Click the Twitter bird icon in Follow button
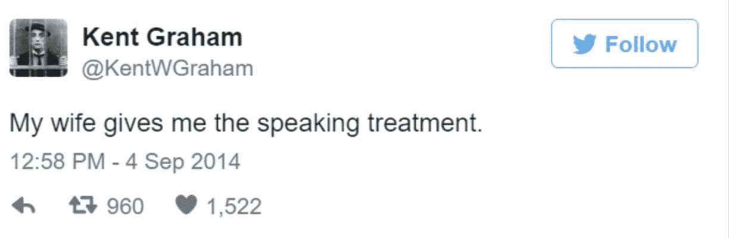This screenshot has height=238, width=729. click(585, 45)
